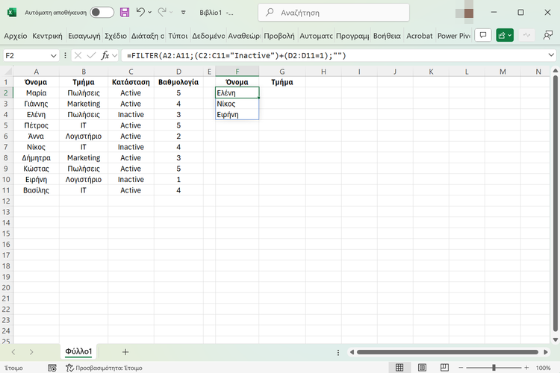Click the horizontal scrollbar thumb

447,352
